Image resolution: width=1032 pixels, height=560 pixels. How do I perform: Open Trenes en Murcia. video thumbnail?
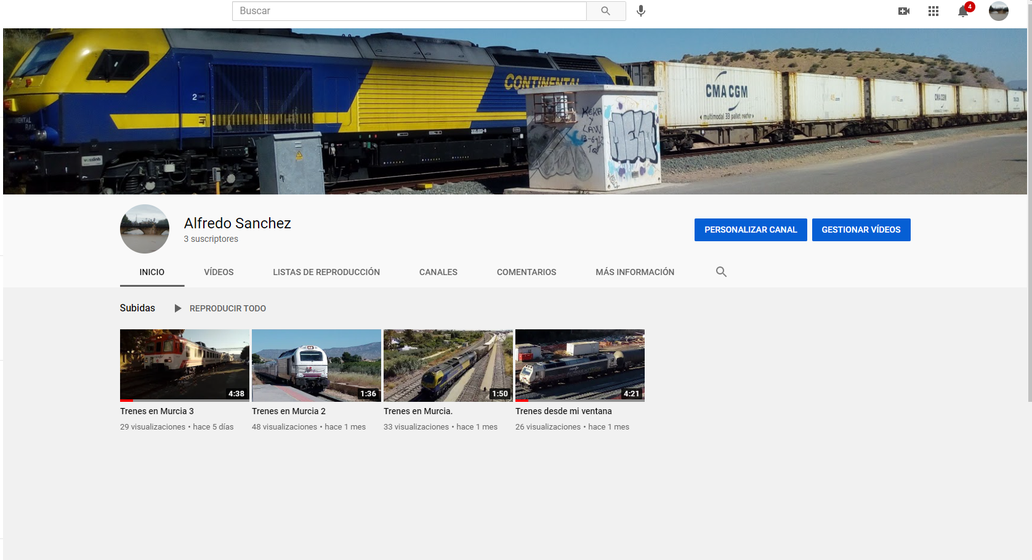(x=448, y=366)
